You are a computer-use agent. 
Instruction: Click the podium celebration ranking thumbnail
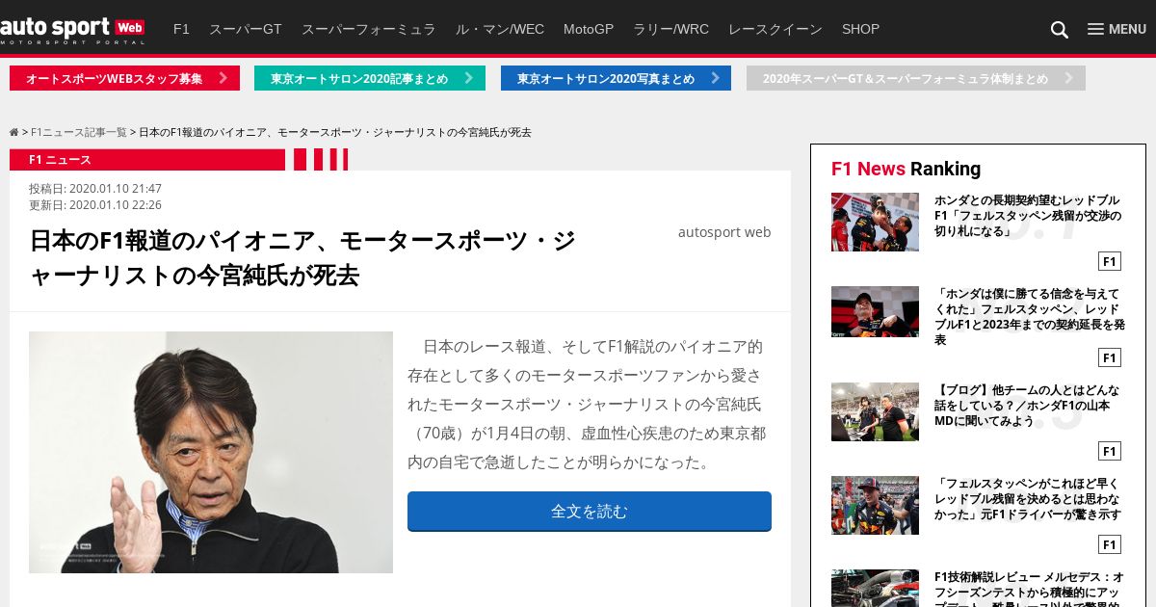[875, 222]
